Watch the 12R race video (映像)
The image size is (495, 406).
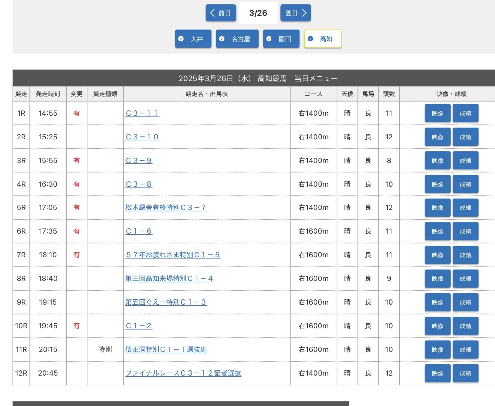pyautogui.click(x=438, y=373)
